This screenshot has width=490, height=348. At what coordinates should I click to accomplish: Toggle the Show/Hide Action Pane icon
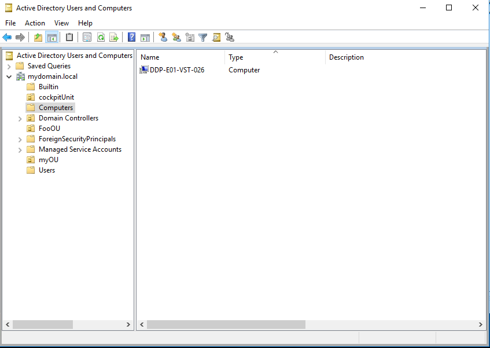coord(145,38)
